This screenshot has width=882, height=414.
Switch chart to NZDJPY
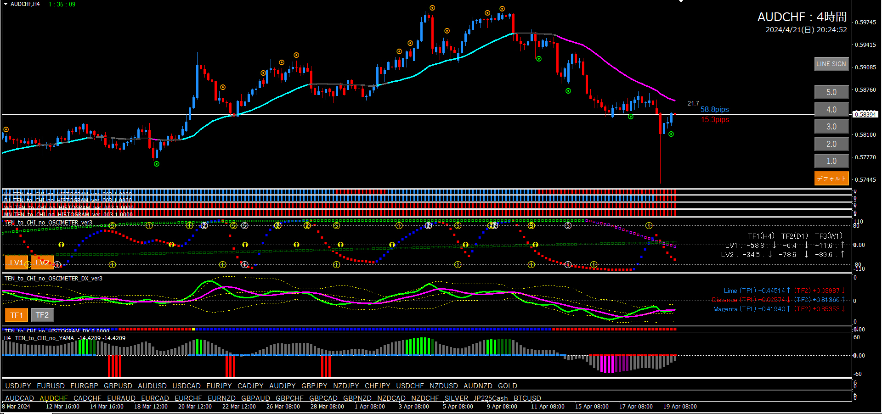pos(346,386)
